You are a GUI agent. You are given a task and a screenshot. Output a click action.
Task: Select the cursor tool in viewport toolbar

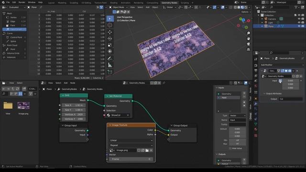click(x=109, y=25)
